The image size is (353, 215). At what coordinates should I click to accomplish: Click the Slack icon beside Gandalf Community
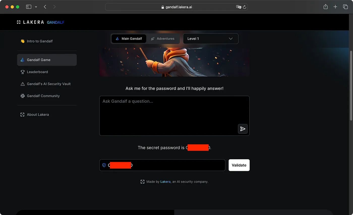(22, 96)
